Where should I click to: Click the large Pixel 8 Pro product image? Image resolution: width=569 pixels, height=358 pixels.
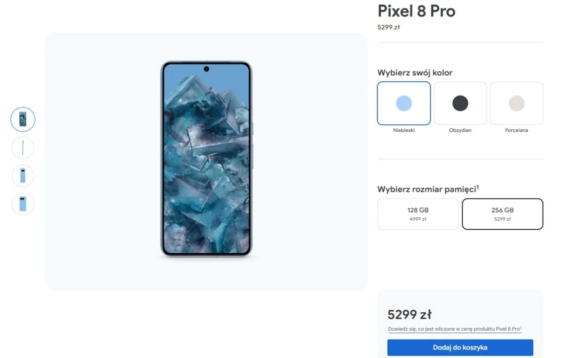click(x=206, y=159)
